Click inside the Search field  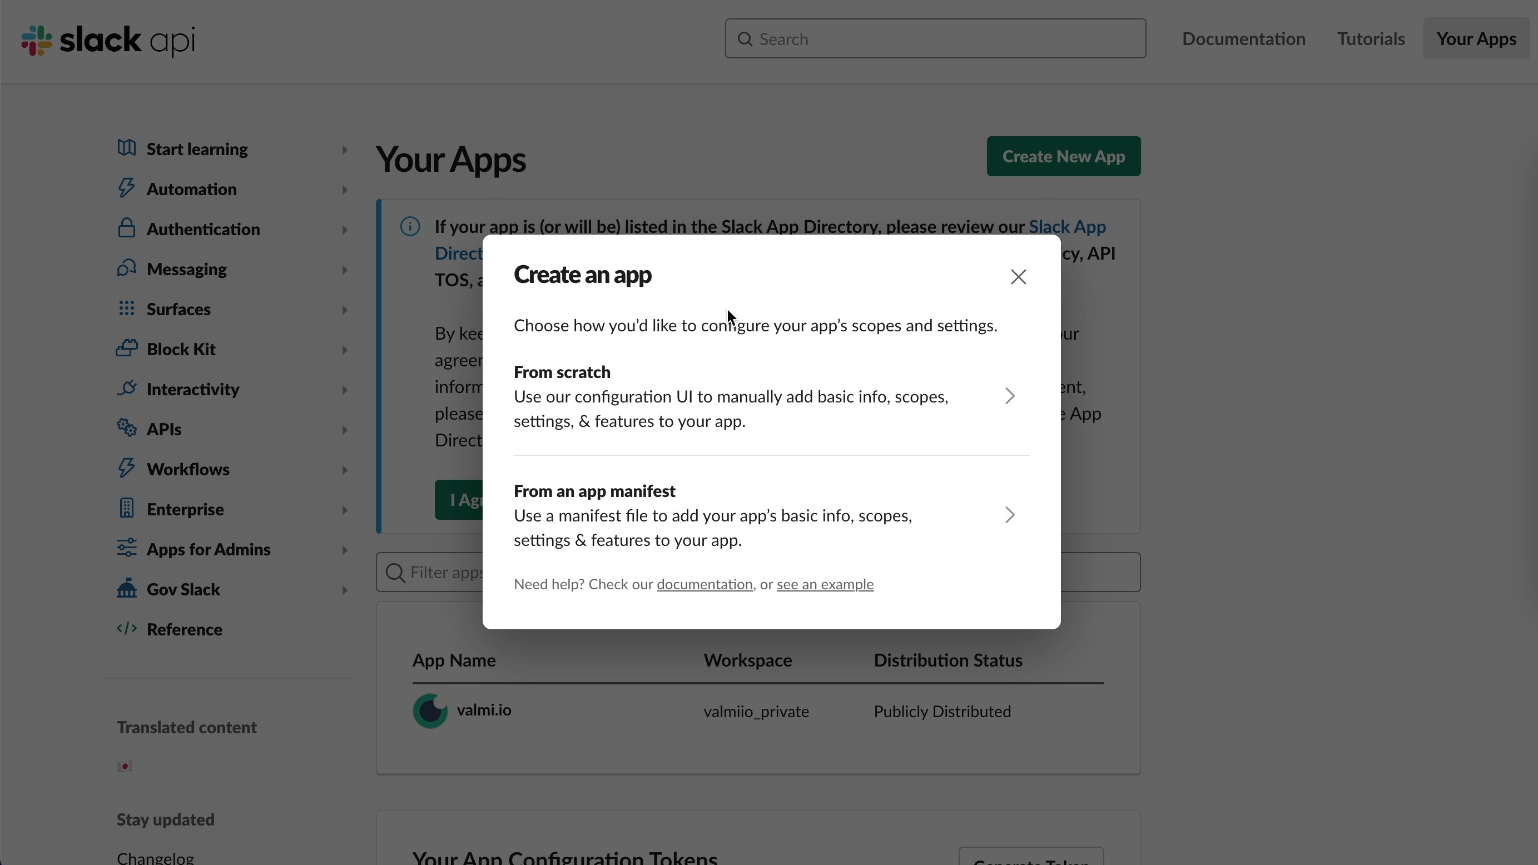pyautogui.click(x=934, y=38)
